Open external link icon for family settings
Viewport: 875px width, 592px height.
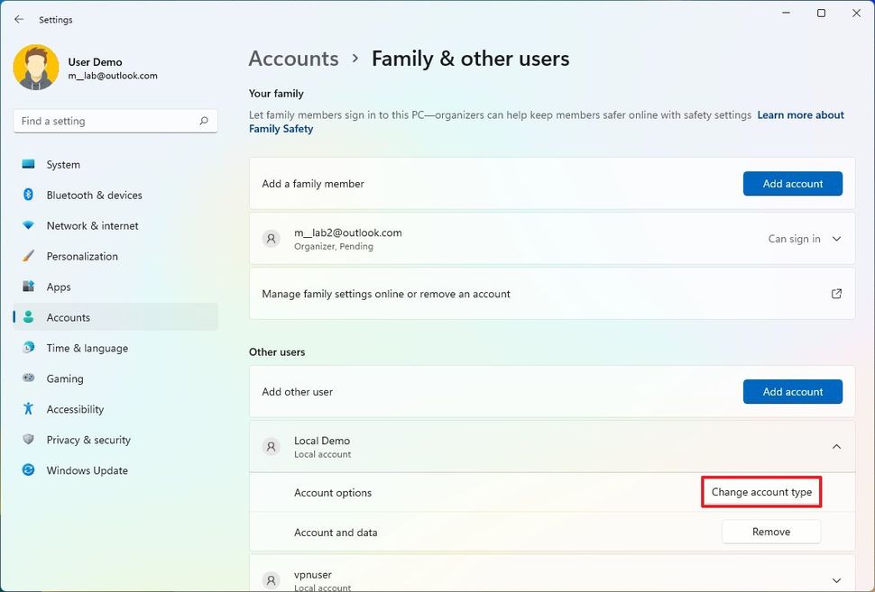click(x=836, y=294)
